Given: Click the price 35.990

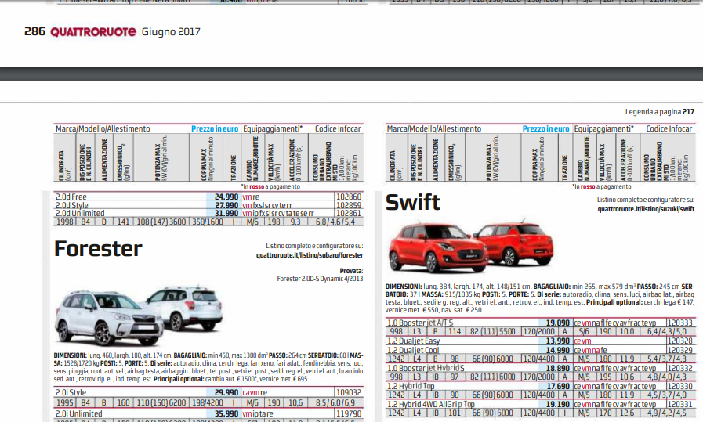Looking at the screenshot, I should click(x=226, y=413).
